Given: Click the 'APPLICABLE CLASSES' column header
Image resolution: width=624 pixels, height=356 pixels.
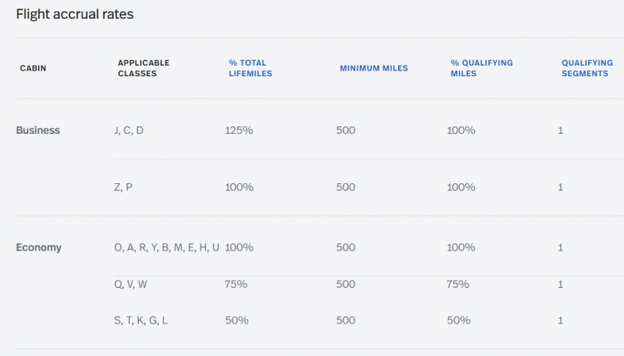Looking at the screenshot, I should (143, 68).
